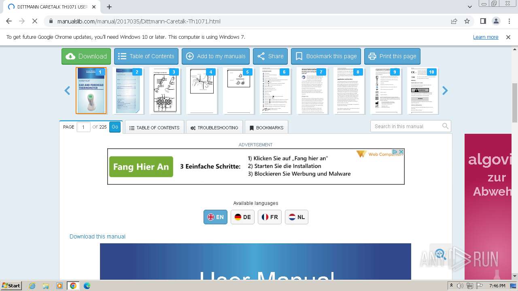Select page 2 thumbnail
The height and width of the screenshot is (291, 518).
point(128,91)
